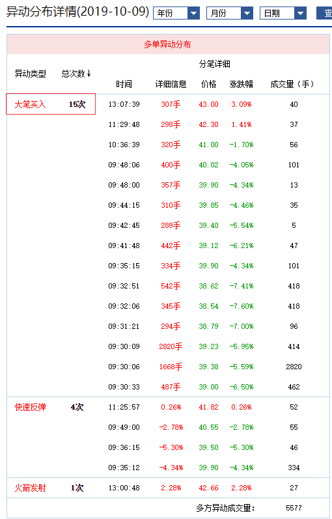Screen dimensions: 332x519
Task: Open the 日期 date dropdown
Action: [283, 14]
